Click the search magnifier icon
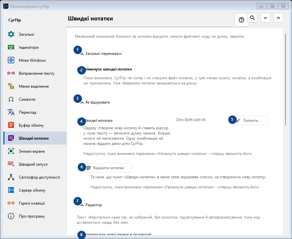292x239 pixels. [252, 18]
